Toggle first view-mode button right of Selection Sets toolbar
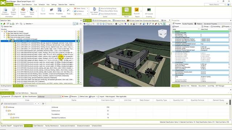Screen dimensions: 232x130 [74, 24]
